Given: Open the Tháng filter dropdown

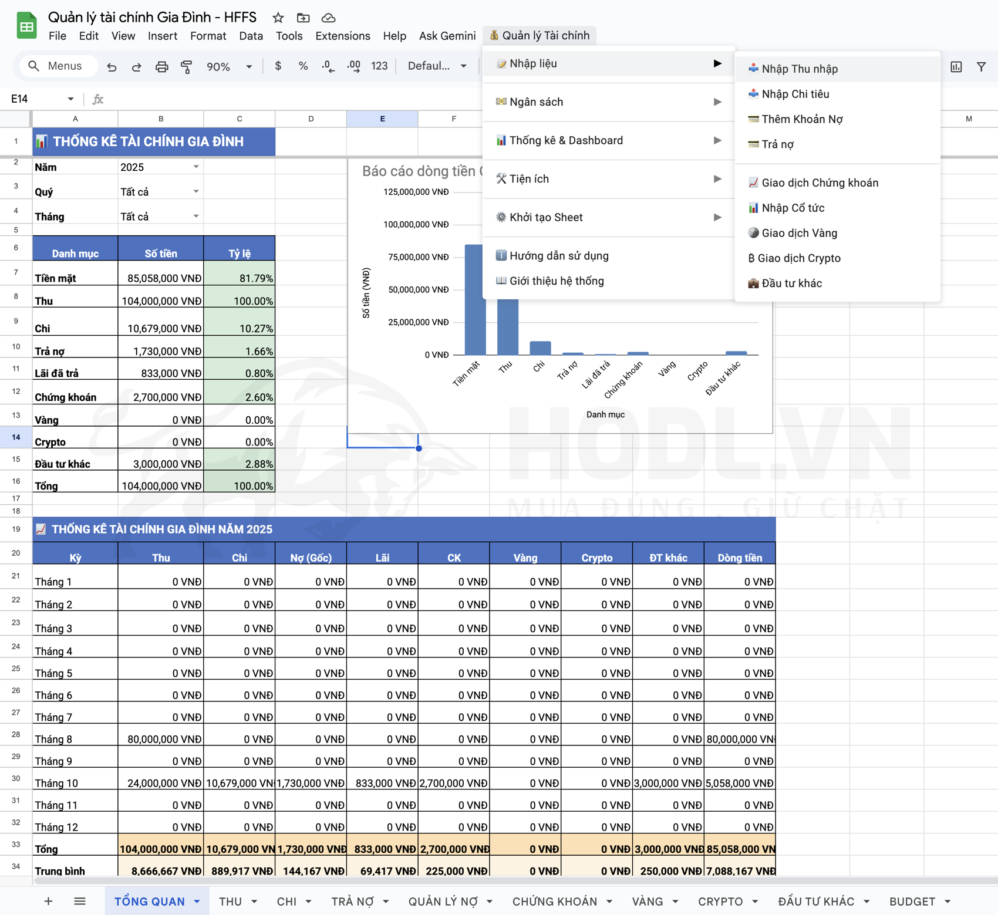Looking at the screenshot, I should tap(195, 217).
